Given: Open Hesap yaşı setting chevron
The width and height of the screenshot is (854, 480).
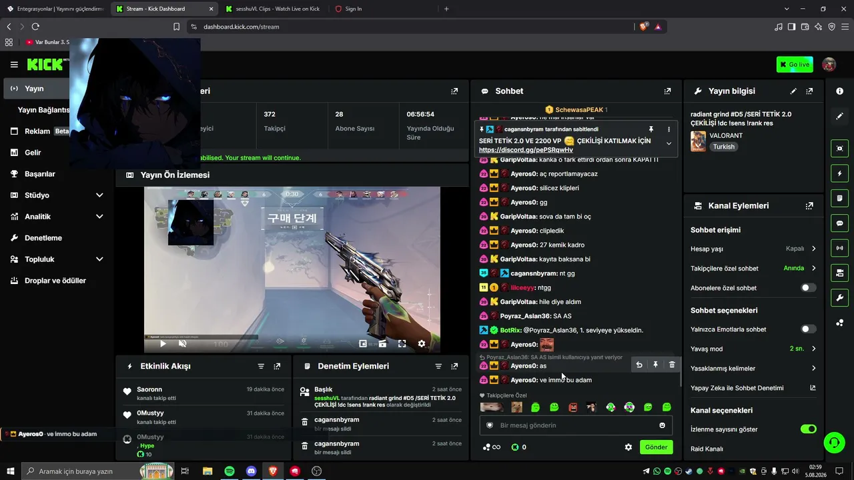Looking at the screenshot, I should click(x=813, y=249).
